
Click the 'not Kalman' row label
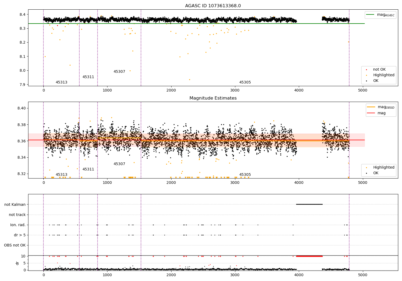coord(15,204)
